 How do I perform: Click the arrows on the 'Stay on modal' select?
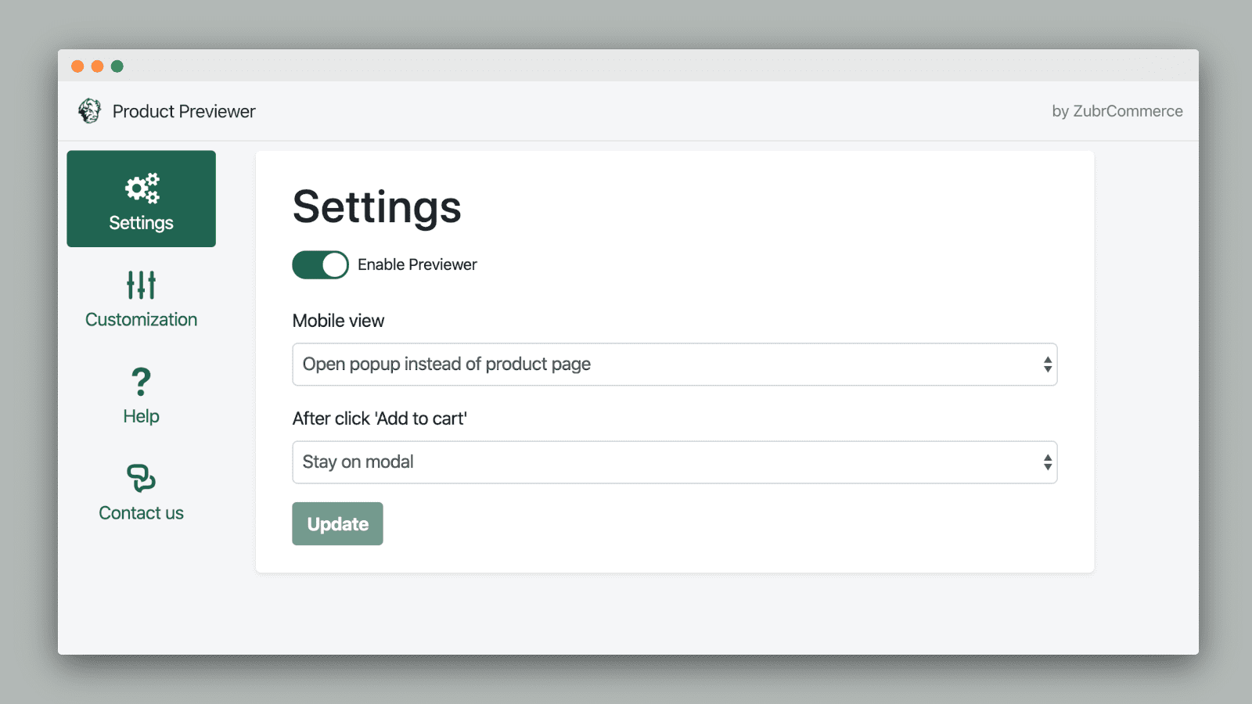tap(1047, 462)
